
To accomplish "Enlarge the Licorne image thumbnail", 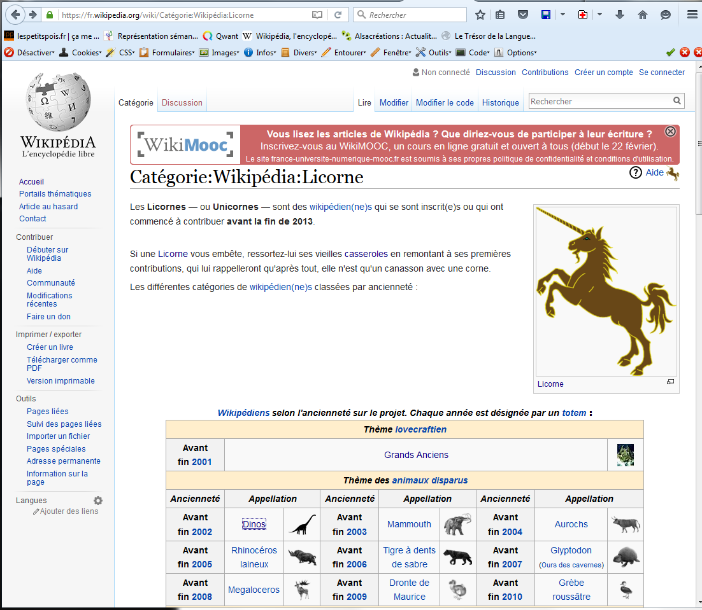I will pyautogui.click(x=670, y=382).
